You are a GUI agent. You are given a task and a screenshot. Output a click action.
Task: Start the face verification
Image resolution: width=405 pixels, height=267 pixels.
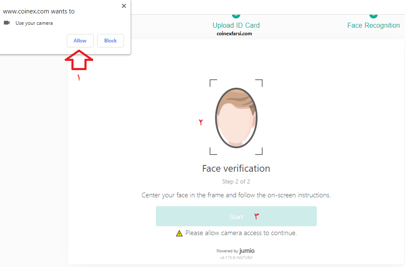[x=236, y=216]
